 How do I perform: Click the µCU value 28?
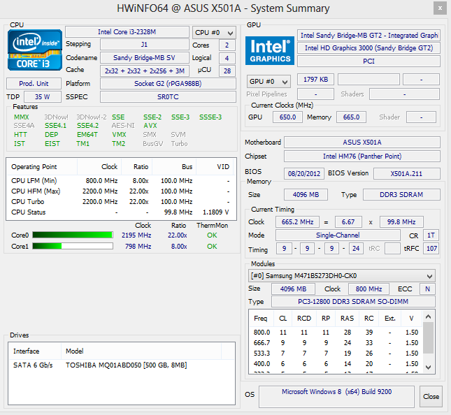pyautogui.click(x=227, y=71)
